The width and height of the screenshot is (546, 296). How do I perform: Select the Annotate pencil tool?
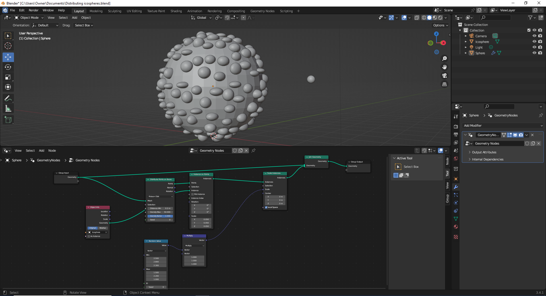8,99
